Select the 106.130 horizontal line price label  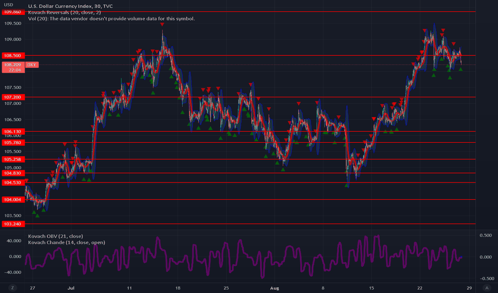[x=13, y=131]
